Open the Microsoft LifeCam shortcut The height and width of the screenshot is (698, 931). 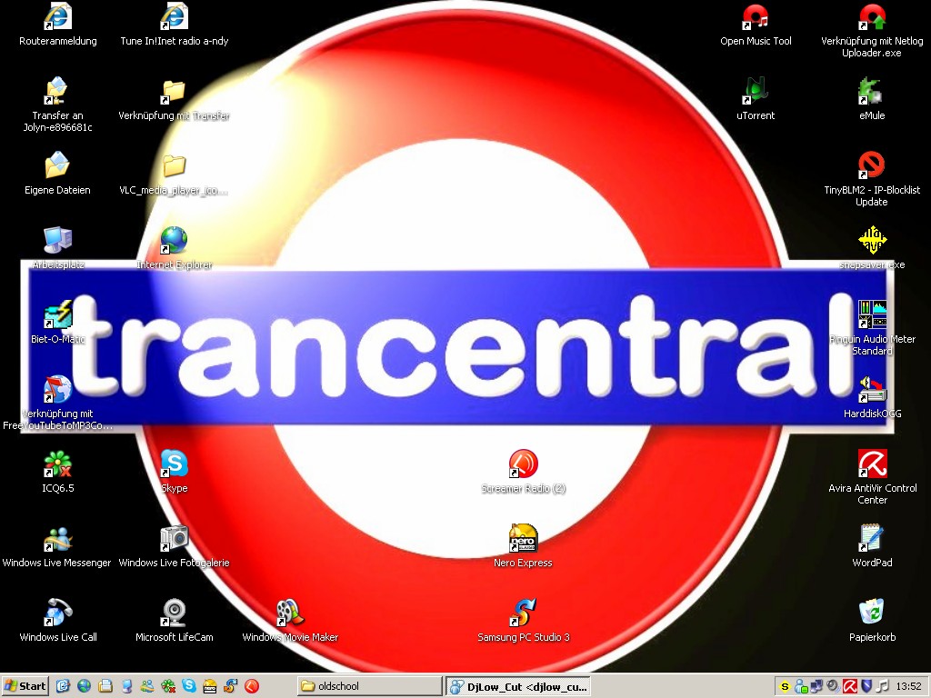pyautogui.click(x=174, y=613)
